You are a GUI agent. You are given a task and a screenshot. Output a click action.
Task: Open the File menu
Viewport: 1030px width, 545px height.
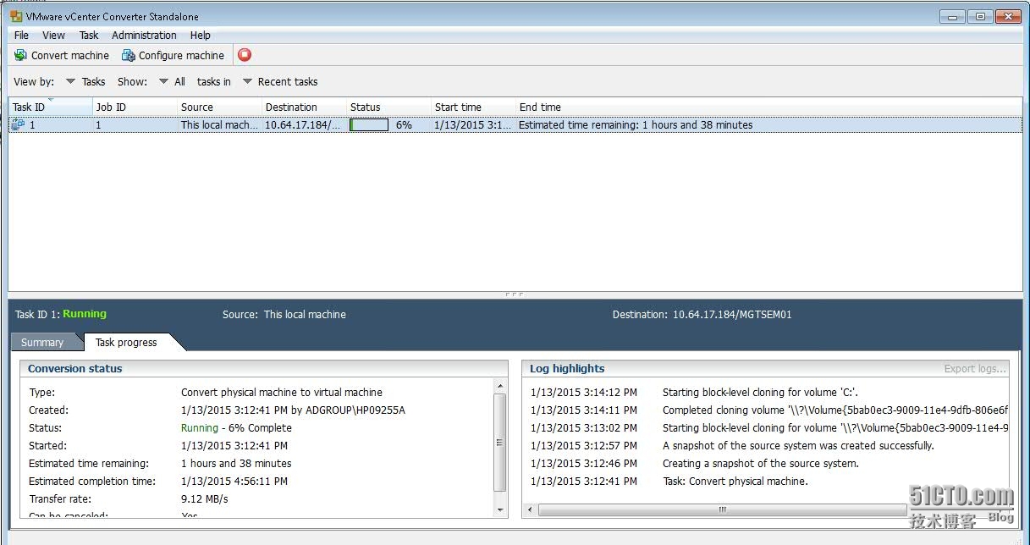(x=21, y=36)
